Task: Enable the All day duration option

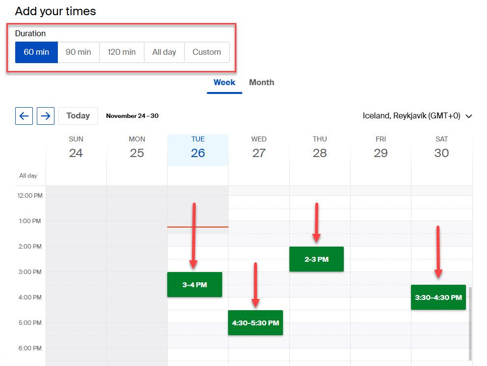Action: point(163,52)
